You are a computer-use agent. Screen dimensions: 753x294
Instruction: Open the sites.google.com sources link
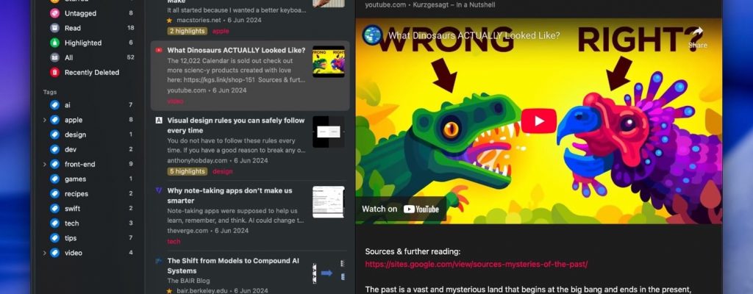(476, 264)
